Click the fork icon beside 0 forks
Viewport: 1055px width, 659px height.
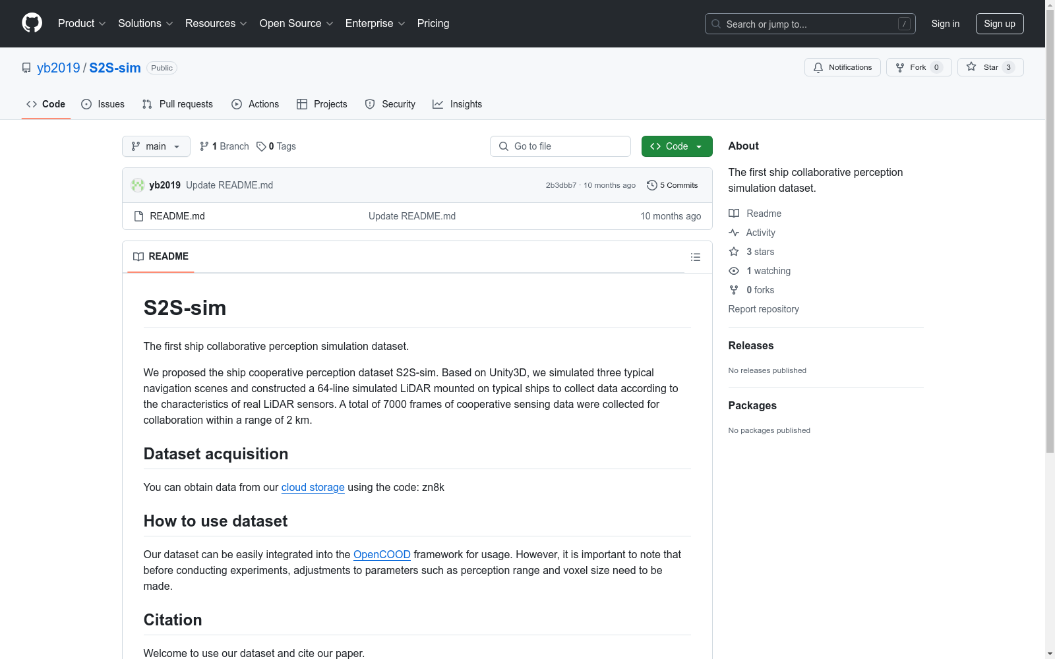pos(734,290)
